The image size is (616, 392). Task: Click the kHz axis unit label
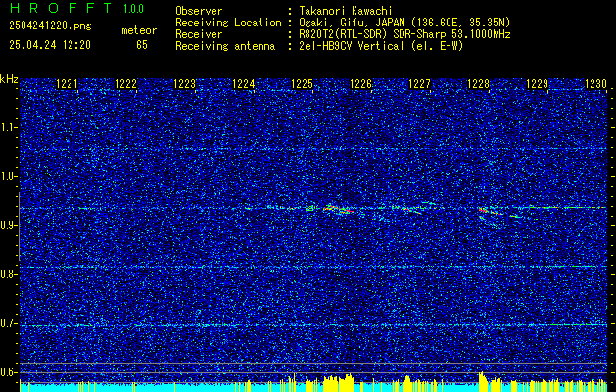coord(9,79)
